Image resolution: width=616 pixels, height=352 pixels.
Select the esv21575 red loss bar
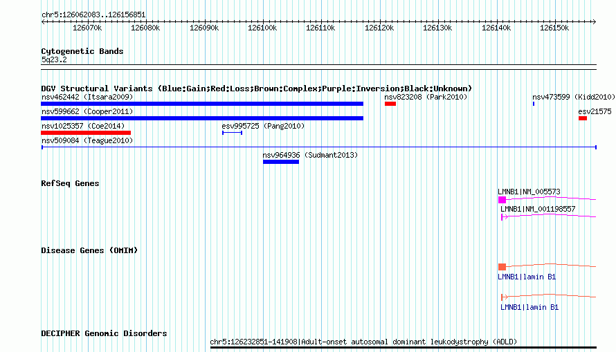(583, 118)
